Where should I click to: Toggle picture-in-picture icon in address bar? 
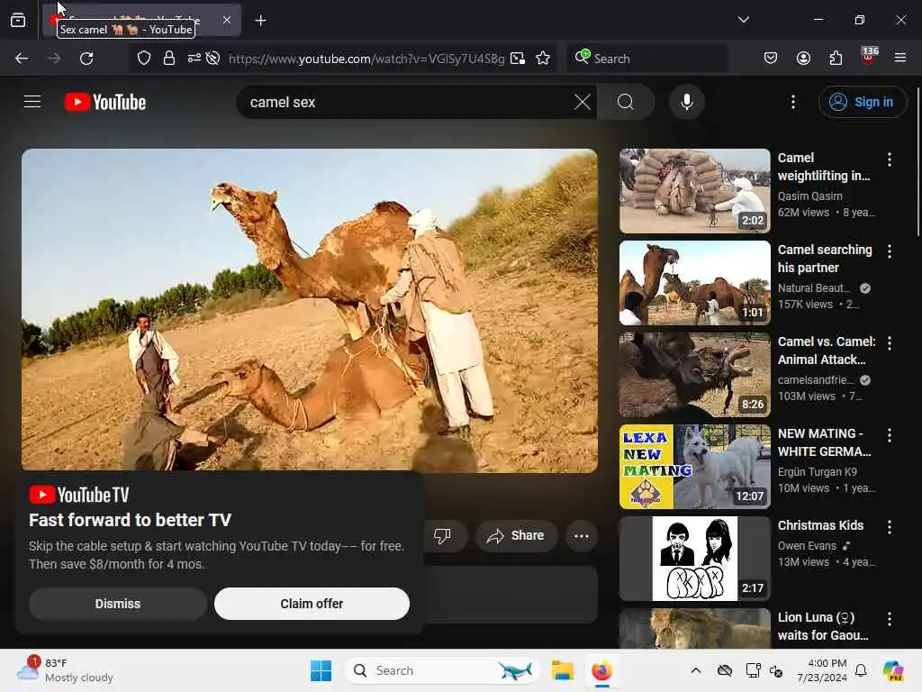tap(518, 59)
